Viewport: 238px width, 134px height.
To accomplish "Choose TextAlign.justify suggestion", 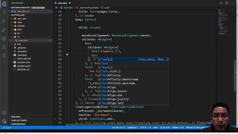I will click(x=133, y=99).
